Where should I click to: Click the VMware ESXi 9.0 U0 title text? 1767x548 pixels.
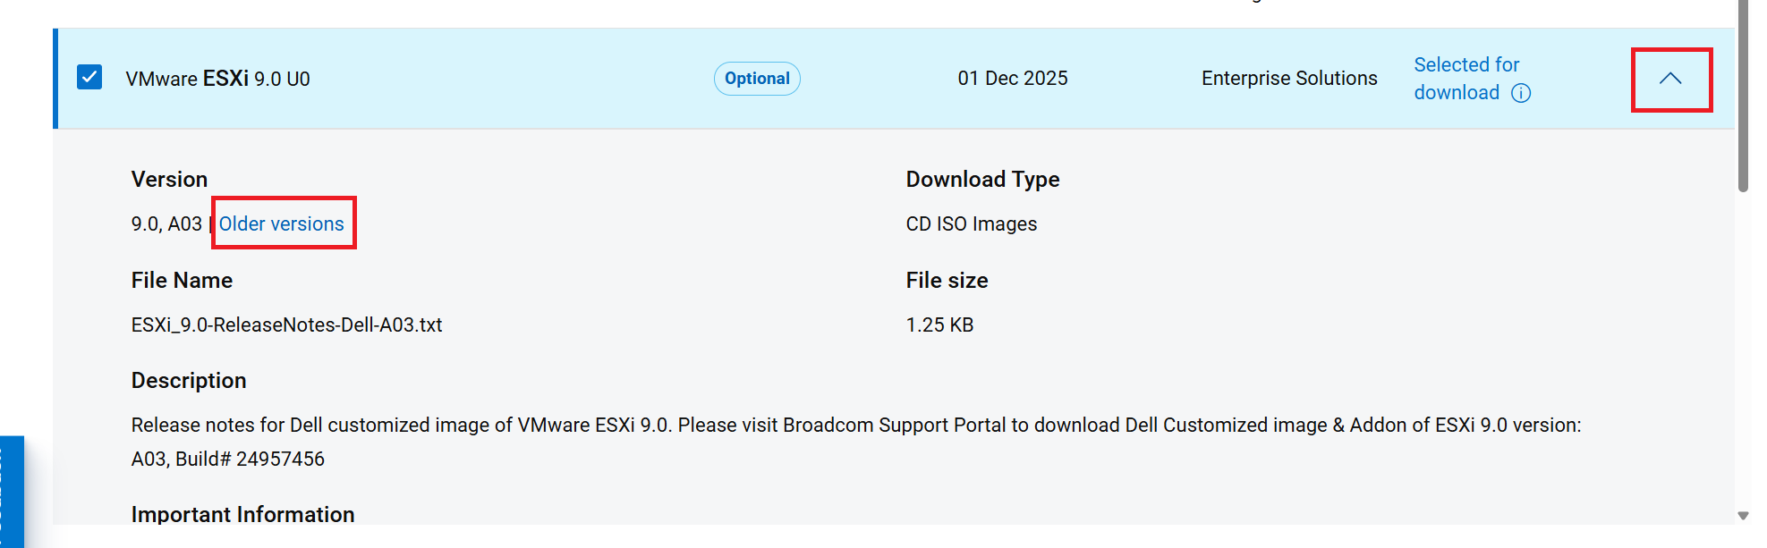click(219, 79)
